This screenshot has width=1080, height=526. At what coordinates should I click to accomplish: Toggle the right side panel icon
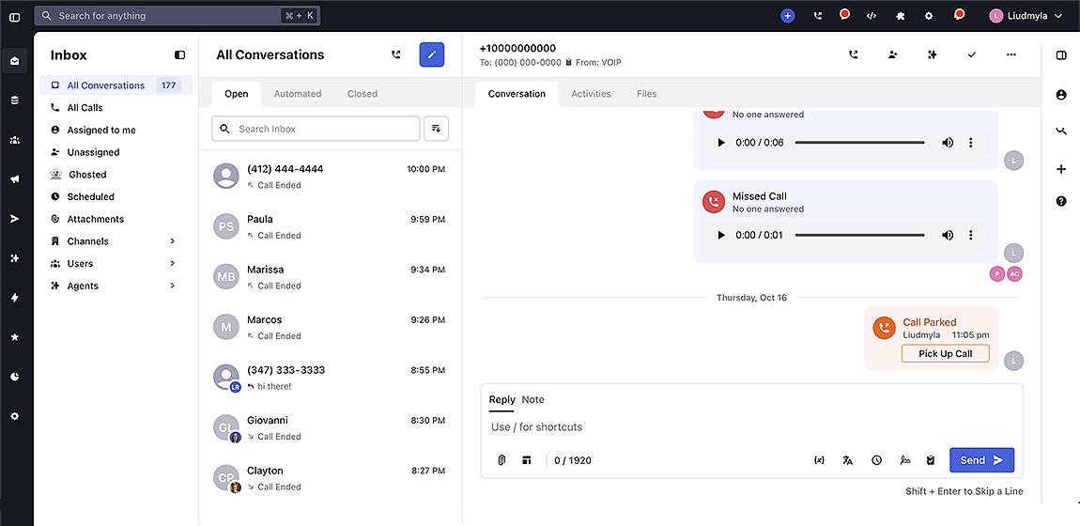pos(1060,55)
